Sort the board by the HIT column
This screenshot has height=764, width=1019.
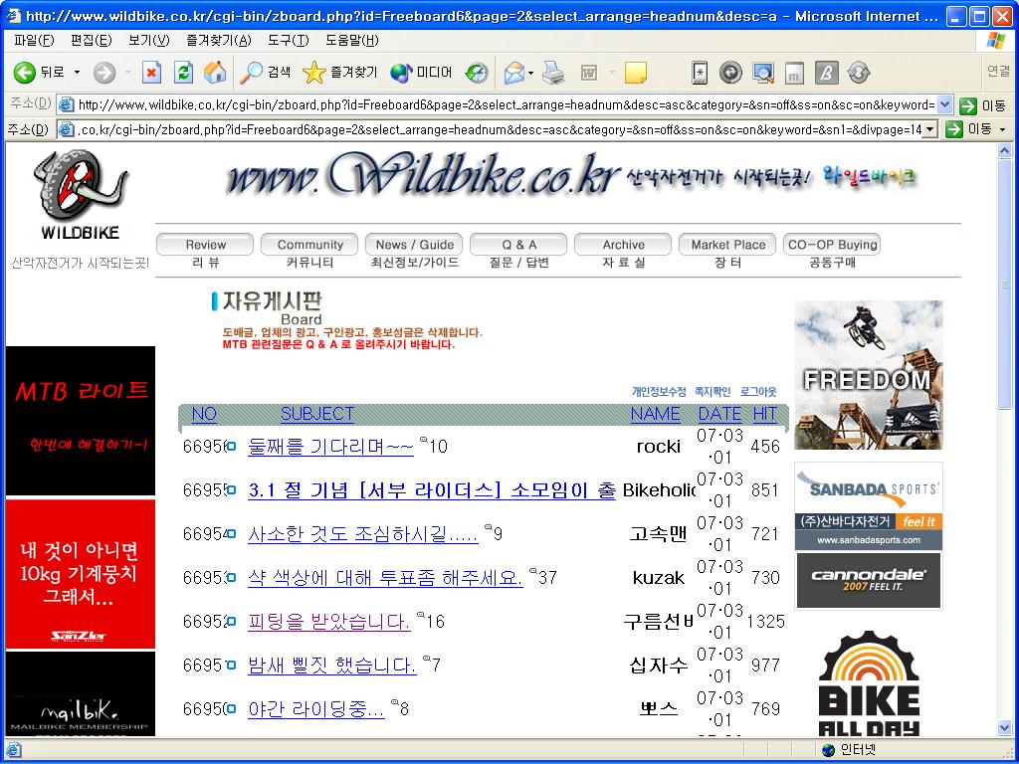tap(765, 414)
